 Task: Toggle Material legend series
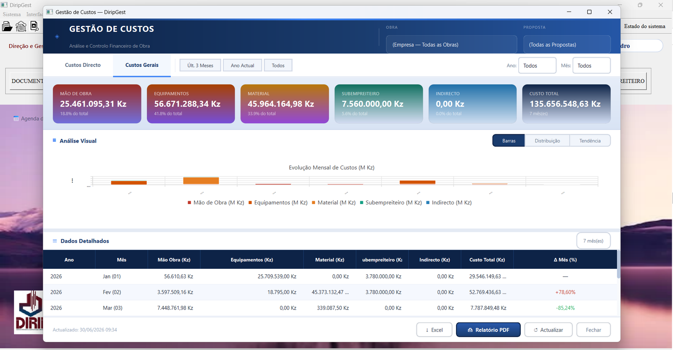pyautogui.click(x=334, y=202)
